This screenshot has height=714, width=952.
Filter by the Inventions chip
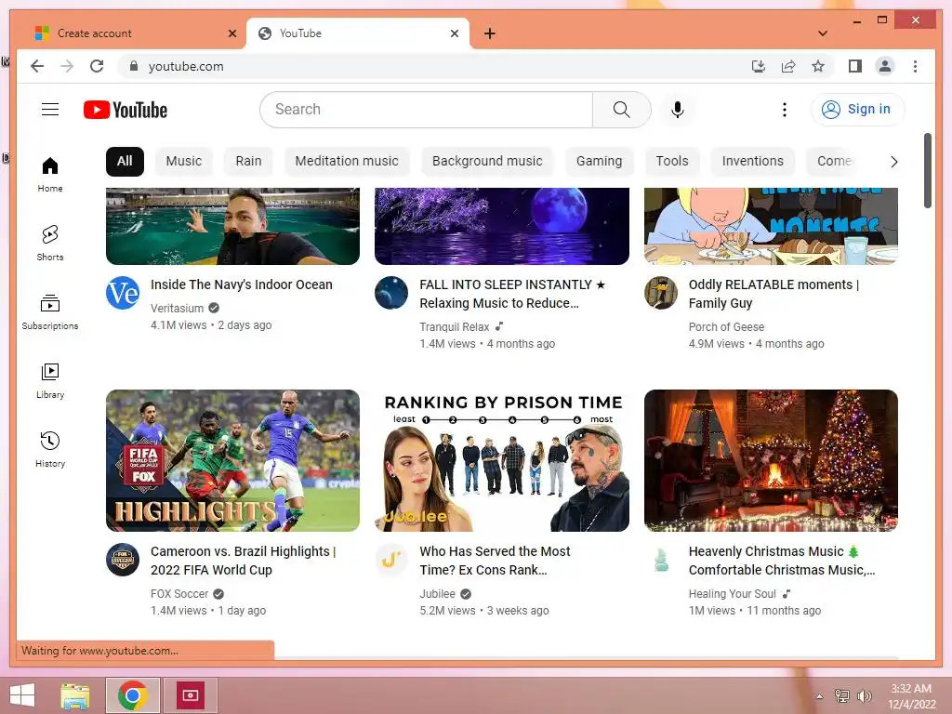coord(752,162)
